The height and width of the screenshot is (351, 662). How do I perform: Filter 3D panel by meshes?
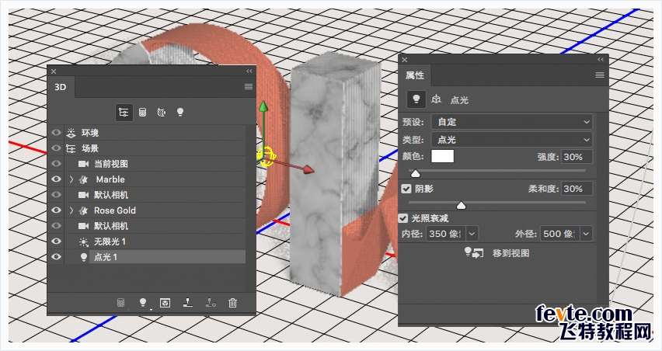tap(143, 113)
